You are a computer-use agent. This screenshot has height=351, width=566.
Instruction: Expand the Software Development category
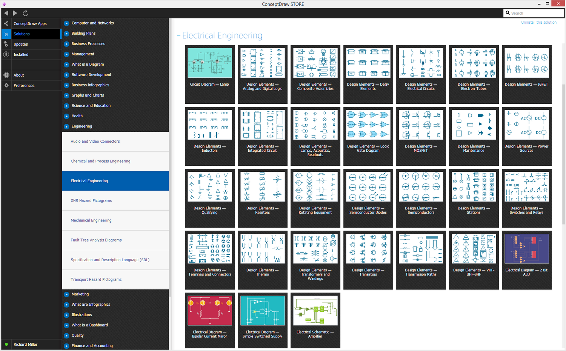point(66,75)
